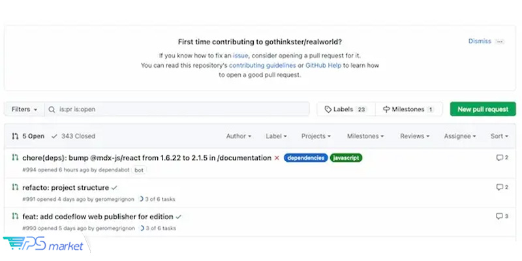Open comments icon on PR #990
The image size is (522, 261).
[499, 217]
